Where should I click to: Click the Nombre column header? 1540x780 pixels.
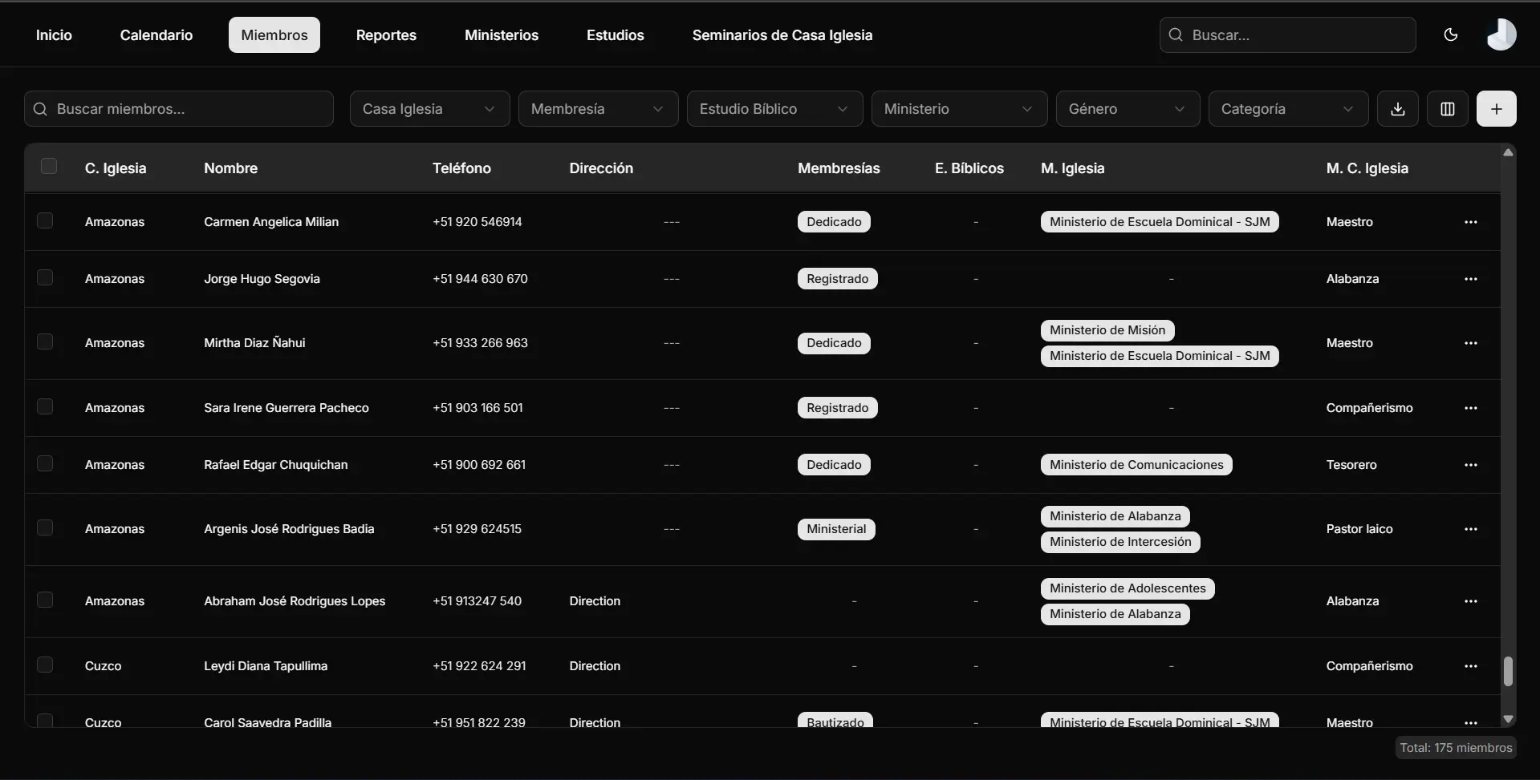230,168
